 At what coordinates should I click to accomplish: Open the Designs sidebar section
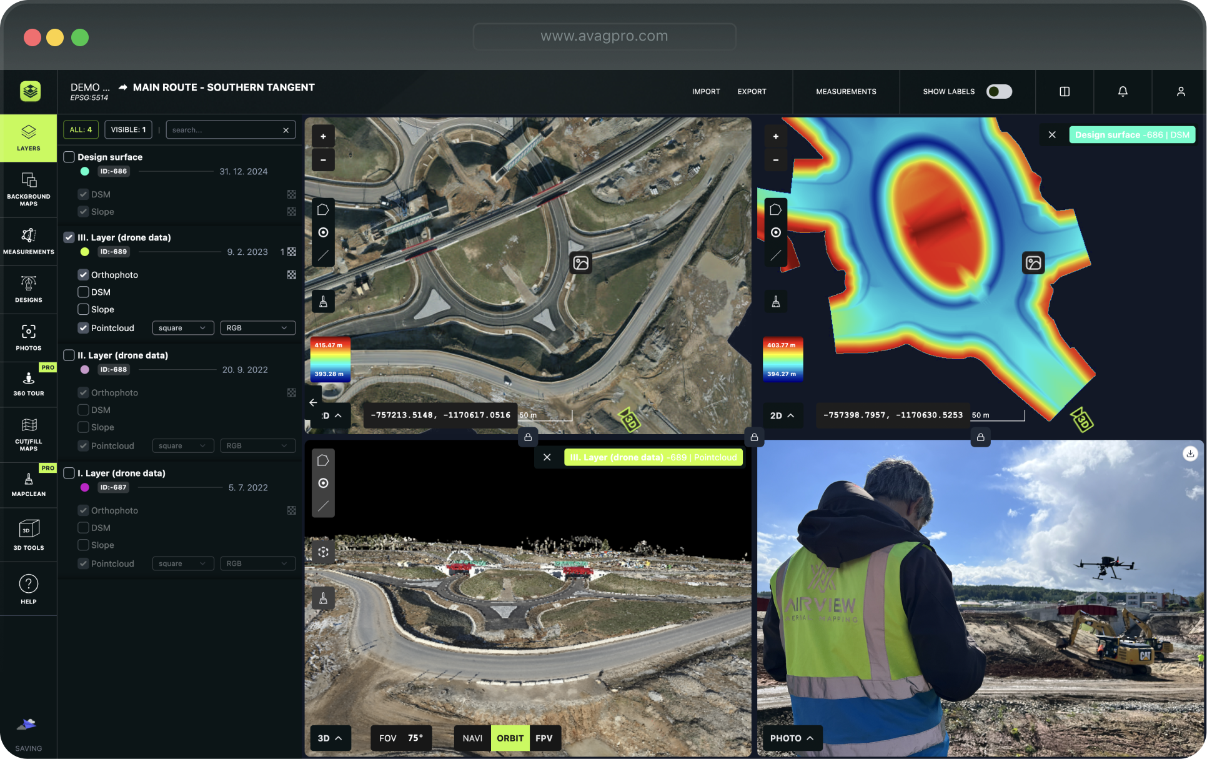pyautogui.click(x=28, y=289)
